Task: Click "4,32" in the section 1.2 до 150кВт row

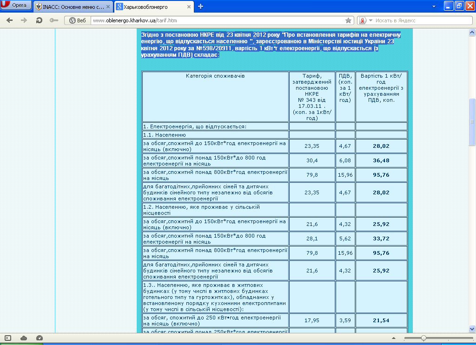Action: point(345,224)
